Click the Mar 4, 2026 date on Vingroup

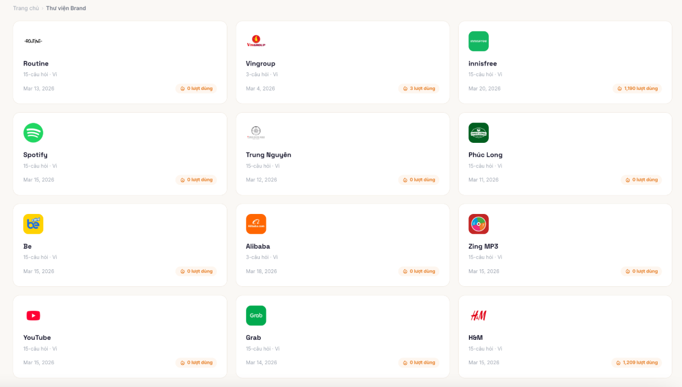tap(260, 89)
